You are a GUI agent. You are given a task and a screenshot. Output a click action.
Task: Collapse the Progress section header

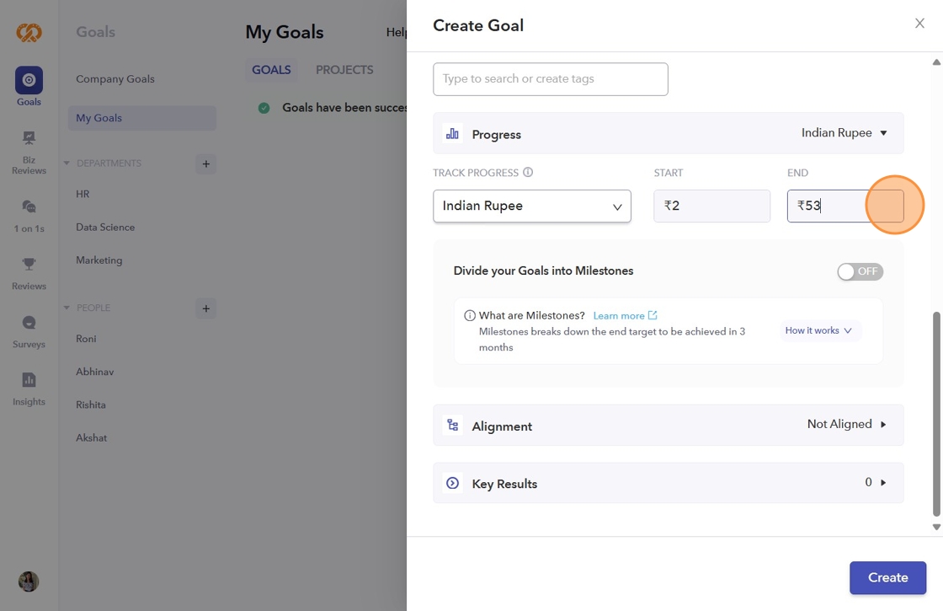(x=668, y=134)
